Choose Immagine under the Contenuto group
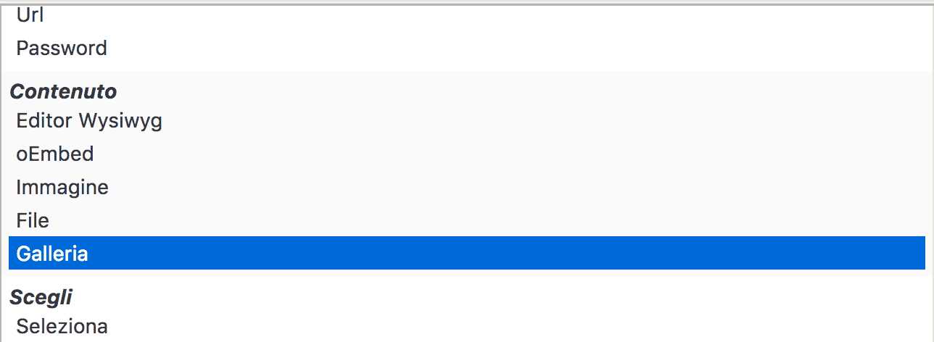The height and width of the screenshot is (342, 934). (467, 187)
